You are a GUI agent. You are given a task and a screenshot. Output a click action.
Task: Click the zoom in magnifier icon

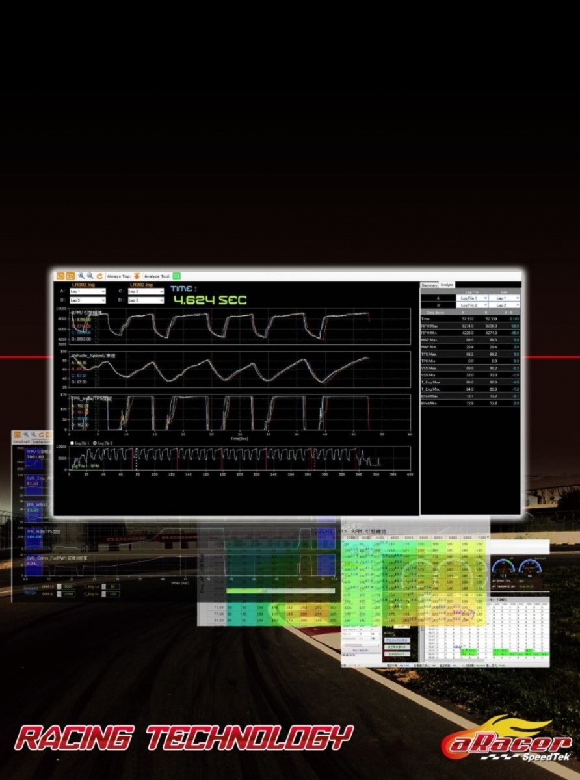tap(82, 276)
